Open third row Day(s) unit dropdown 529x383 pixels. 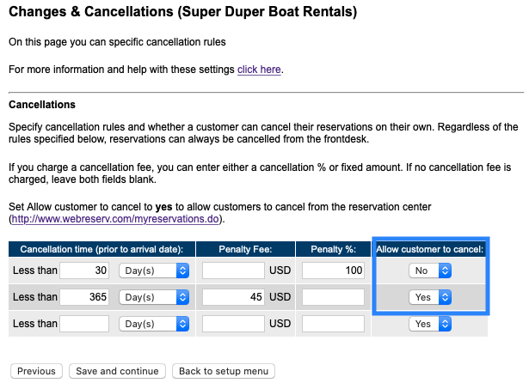pos(154,324)
